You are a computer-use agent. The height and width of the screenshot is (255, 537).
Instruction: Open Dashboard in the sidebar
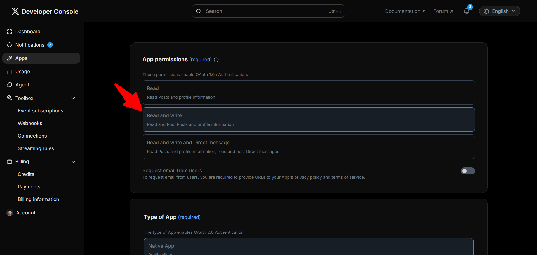[41, 32]
